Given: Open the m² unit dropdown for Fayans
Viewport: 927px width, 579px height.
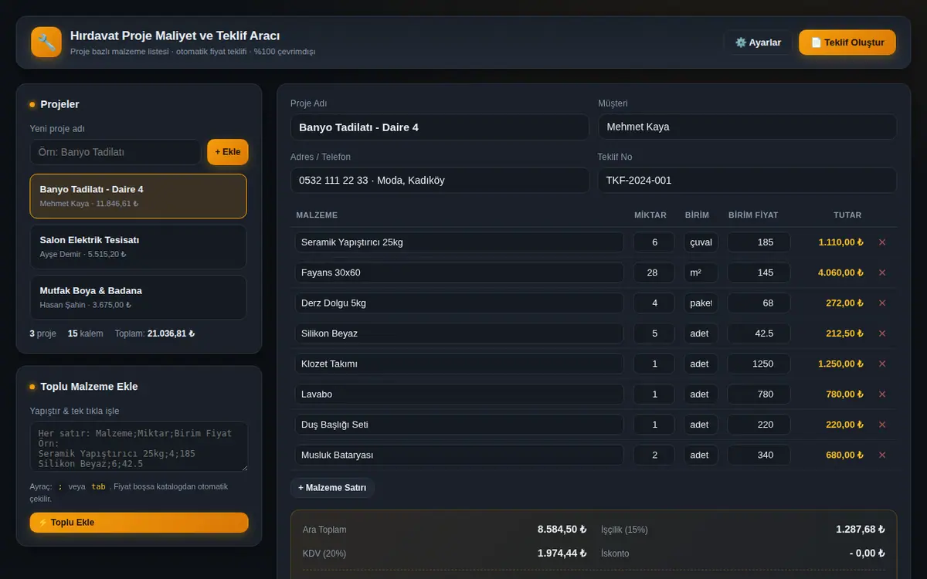Looking at the screenshot, I should (701, 273).
